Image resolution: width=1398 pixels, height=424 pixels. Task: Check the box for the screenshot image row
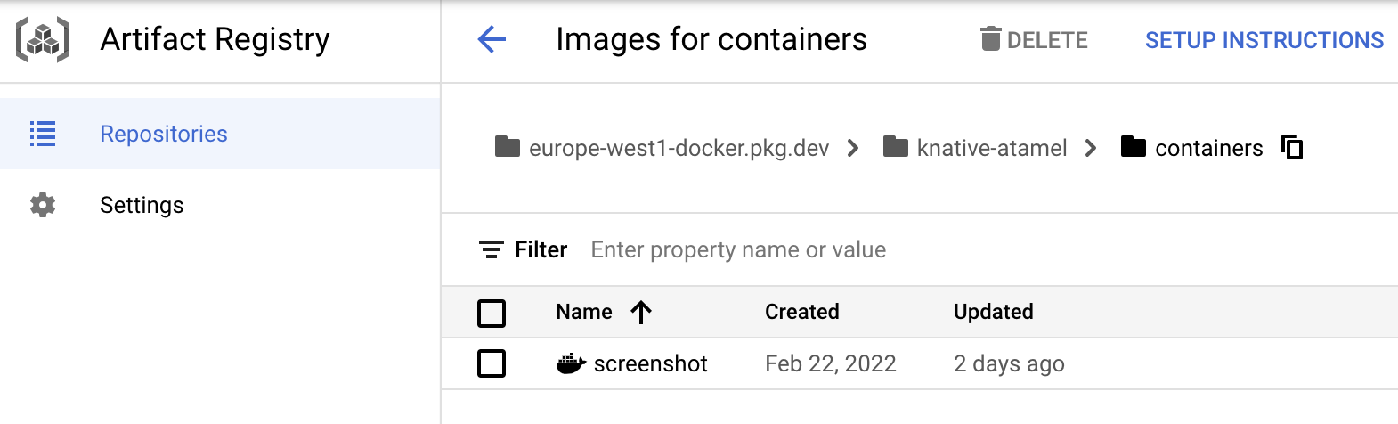[492, 363]
